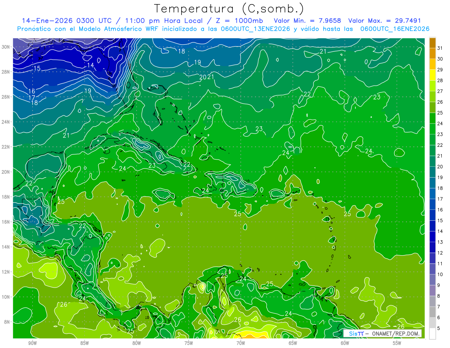
Task: Click the green legend swatch between 23 and 24
Action: [x=432, y=129]
